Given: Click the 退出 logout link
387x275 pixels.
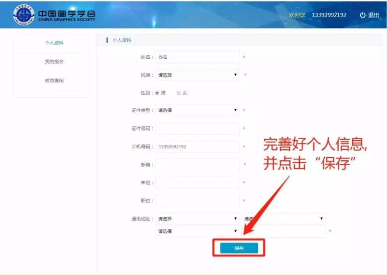Looking at the screenshot, I should pyautogui.click(x=373, y=15).
